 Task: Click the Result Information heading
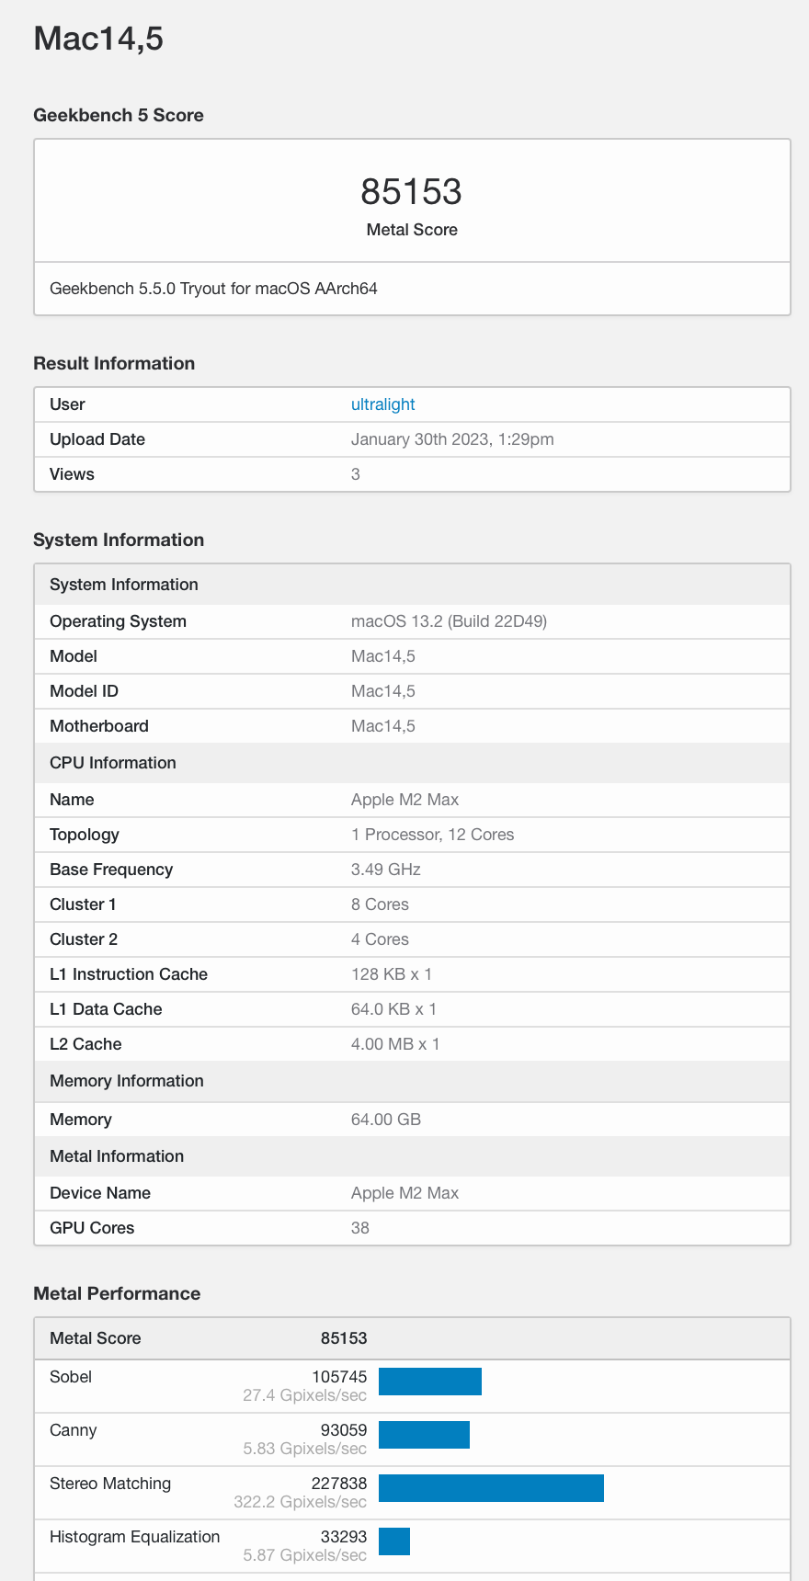click(x=114, y=363)
